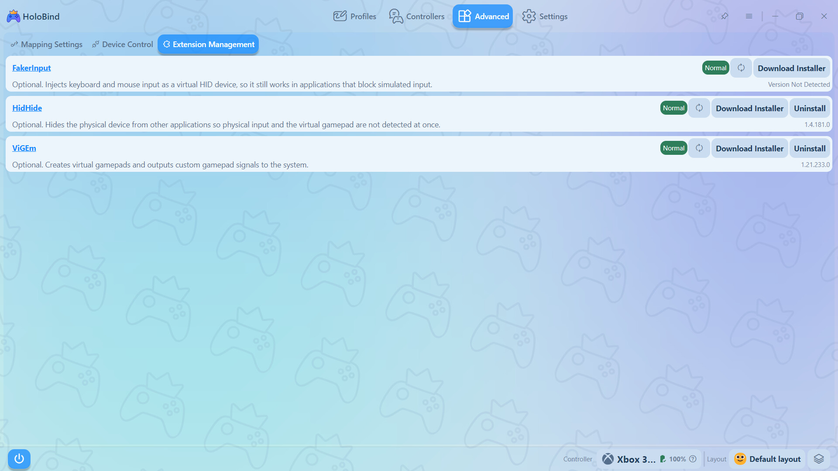Click the HidHide Normal status badge
The image size is (838, 471).
[673, 108]
